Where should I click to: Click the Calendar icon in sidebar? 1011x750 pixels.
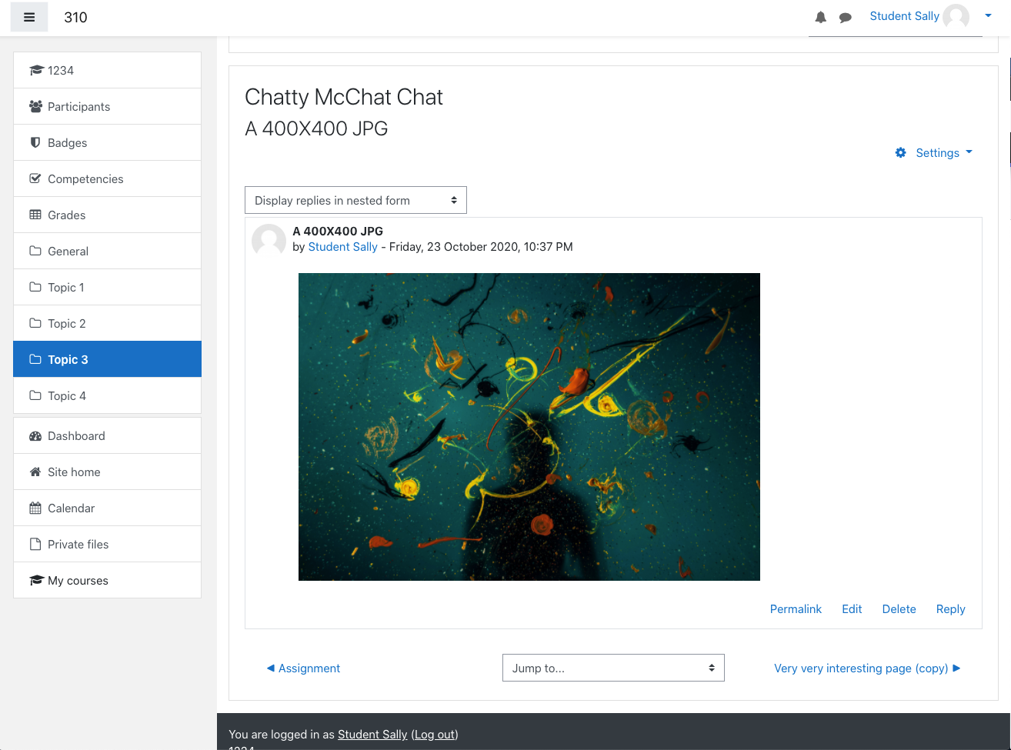[35, 508]
